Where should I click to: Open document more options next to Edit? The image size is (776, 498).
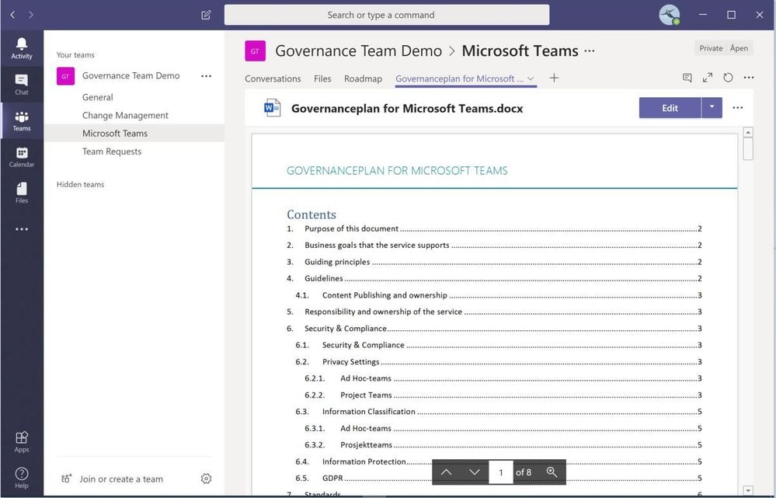coord(737,108)
